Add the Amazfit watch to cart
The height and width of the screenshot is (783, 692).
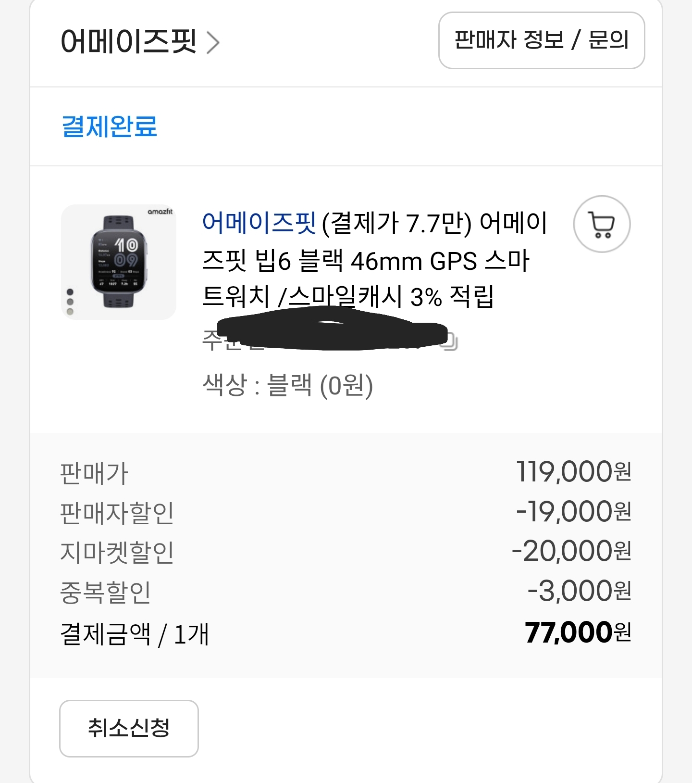point(602,224)
